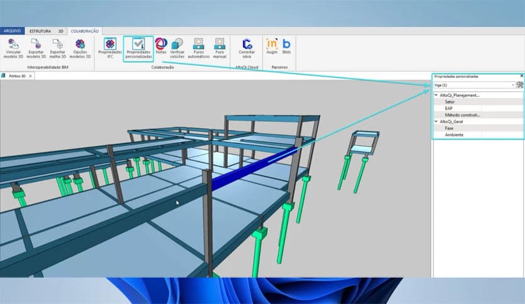Open the Viga (1) element dropdown
Viewport: 525px width, 304px height.
[474, 85]
